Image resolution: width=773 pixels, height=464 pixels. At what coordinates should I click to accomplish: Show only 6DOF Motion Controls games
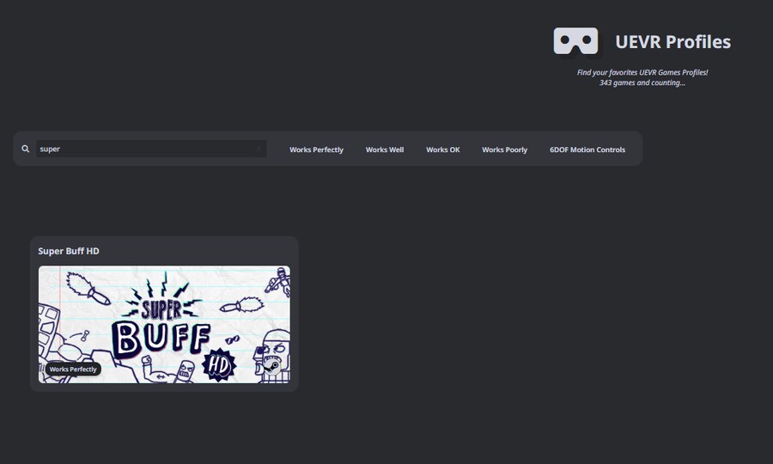587,150
